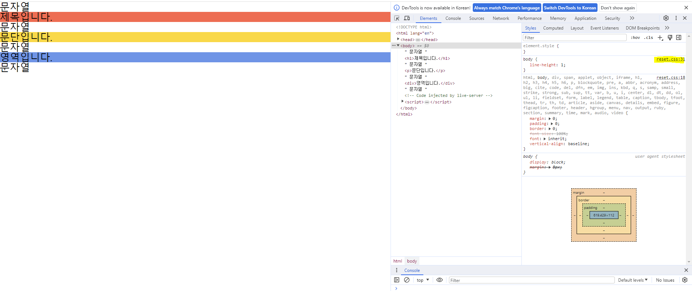Open the Memory tab
Viewport: 692px width, 291px height.
click(x=558, y=18)
